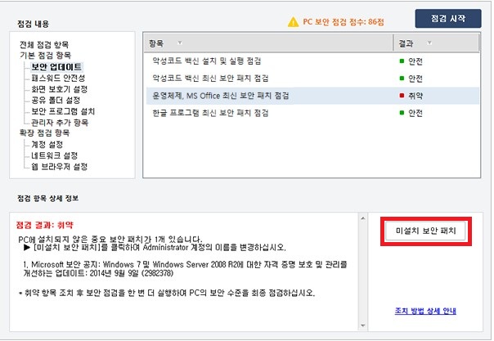Select 기본 점검 항목 tree node
Screen dimensions: 494x341
point(45,55)
